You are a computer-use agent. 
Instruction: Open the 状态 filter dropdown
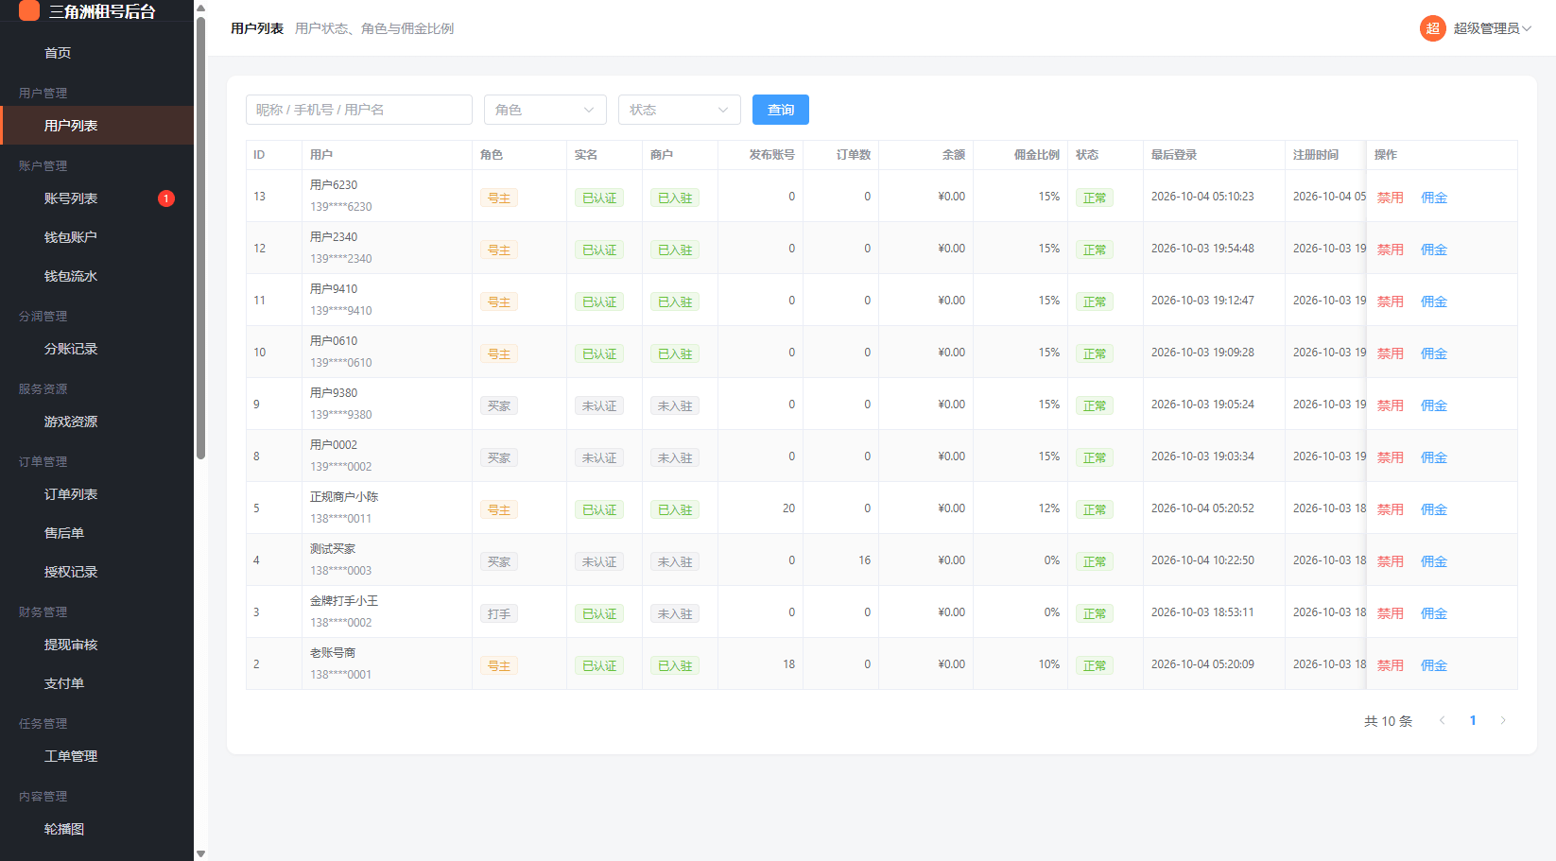click(x=680, y=110)
